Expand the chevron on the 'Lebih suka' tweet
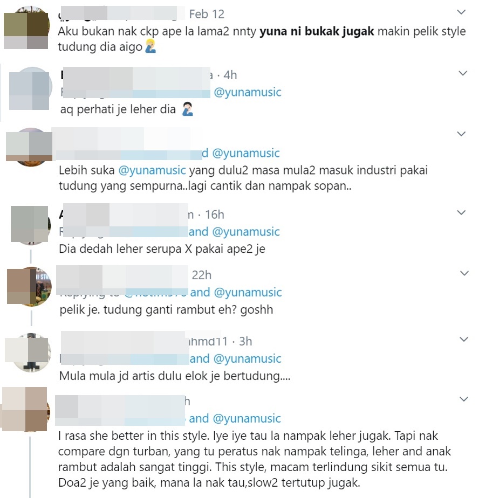The width and height of the screenshot is (479, 498). coord(461,134)
